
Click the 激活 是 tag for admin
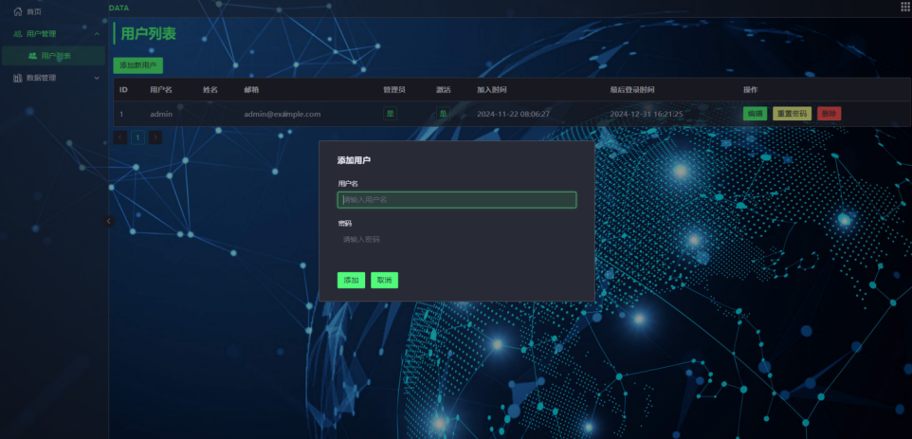[x=444, y=114]
